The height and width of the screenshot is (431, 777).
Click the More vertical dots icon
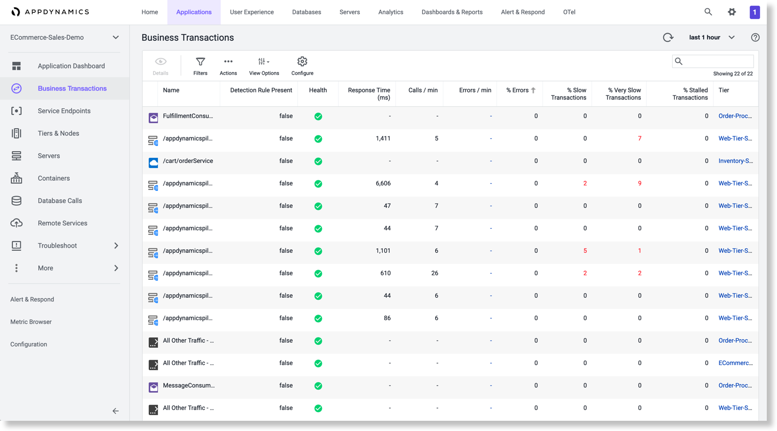[x=16, y=268]
